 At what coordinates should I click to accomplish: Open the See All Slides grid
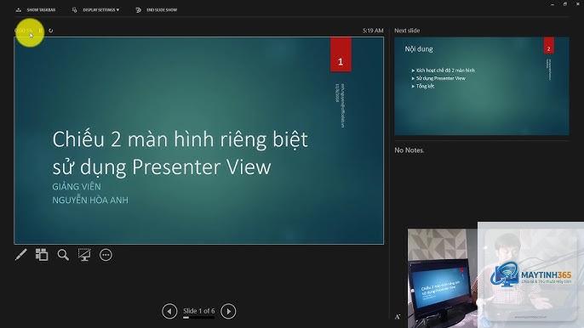click(x=42, y=255)
